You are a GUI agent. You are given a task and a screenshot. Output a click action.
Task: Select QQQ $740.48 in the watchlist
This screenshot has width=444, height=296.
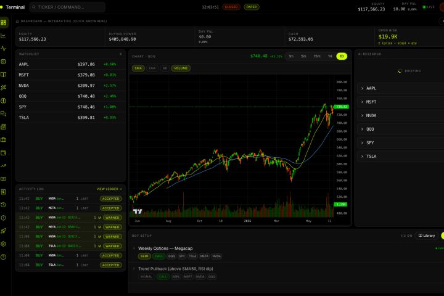point(70,96)
